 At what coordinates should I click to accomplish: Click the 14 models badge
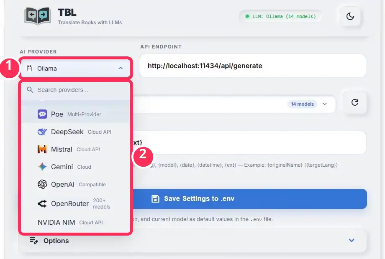pyautogui.click(x=302, y=104)
